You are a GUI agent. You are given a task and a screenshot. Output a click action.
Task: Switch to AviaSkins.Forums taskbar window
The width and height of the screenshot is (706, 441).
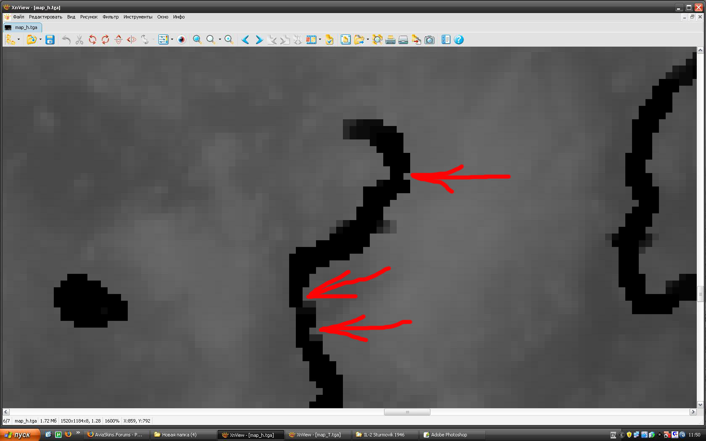116,435
